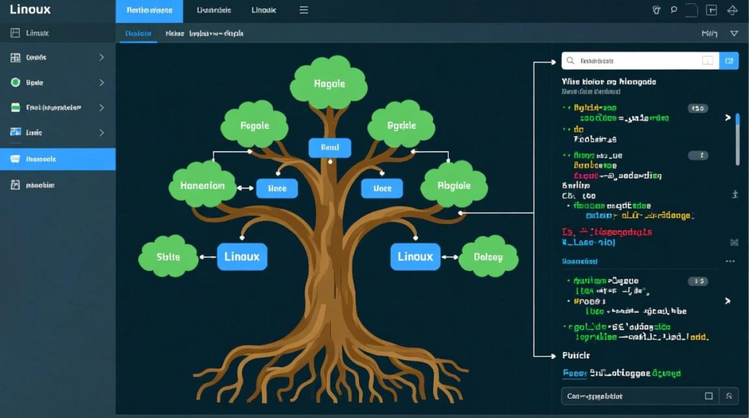The width and height of the screenshot is (749, 418).
Task: Click the three-dots icon in the right panel
Action: coord(730,261)
